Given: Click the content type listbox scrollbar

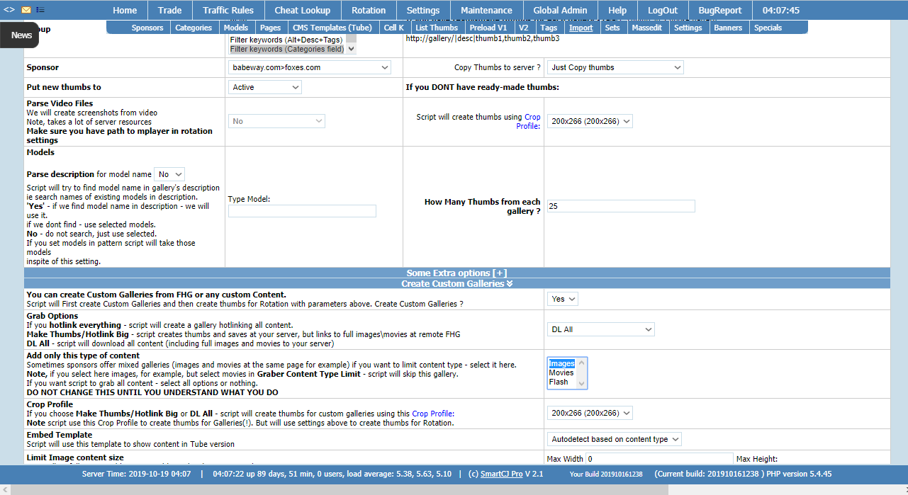Looking at the screenshot, I should (582, 373).
